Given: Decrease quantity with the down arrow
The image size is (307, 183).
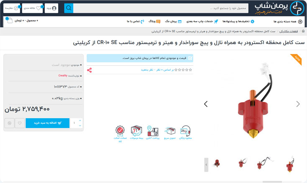Looking at the screenshot, I should coord(80,126).
